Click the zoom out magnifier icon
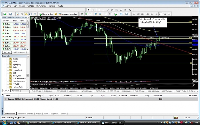This screenshot has width=200, height=125. pos(100,14)
